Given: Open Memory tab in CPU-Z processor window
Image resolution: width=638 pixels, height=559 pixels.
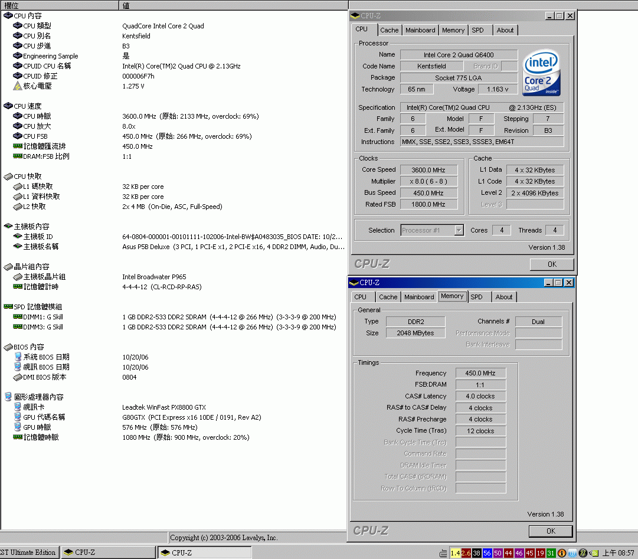Looking at the screenshot, I should [x=453, y=30].
